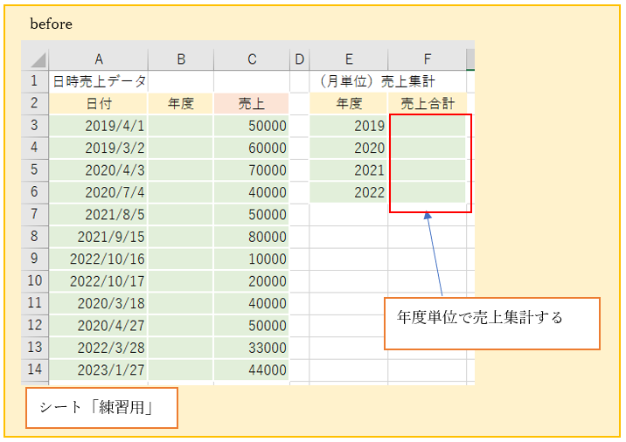626x442 pixels.
Task: Click the 日付 header cell
Action: pyautogui.click(x=99, y=104)
